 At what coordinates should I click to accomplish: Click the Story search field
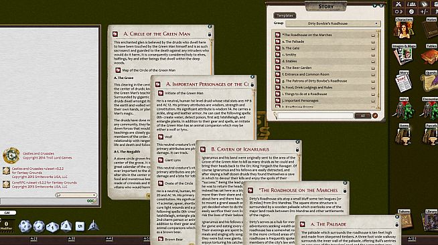click(x=315, y=116)
